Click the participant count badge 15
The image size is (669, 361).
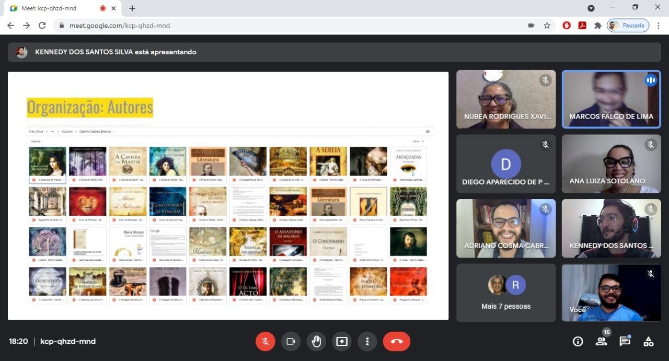(x=606, y=332)
